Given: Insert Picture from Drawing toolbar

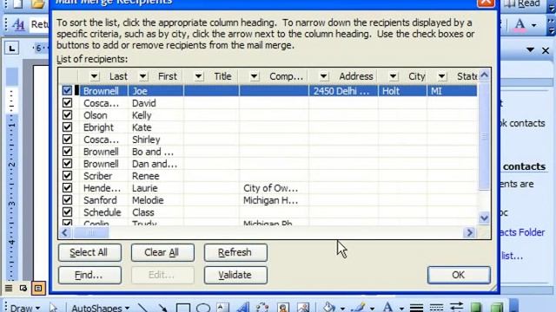Looking at the screenshot, I should tap(303, 307).
